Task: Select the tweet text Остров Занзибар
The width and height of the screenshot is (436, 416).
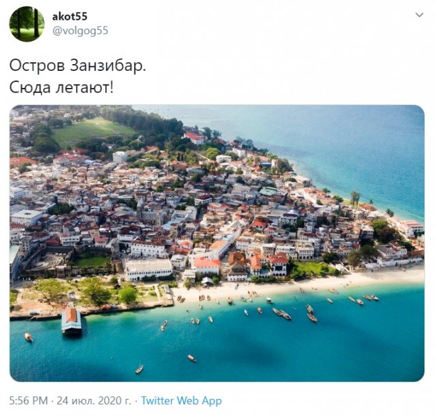Action: pos(78,66)
